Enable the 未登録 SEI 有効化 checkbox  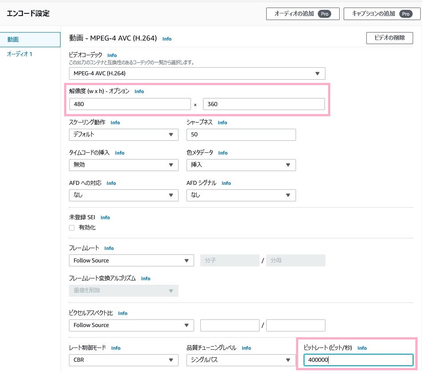click(x=72, y=228)
